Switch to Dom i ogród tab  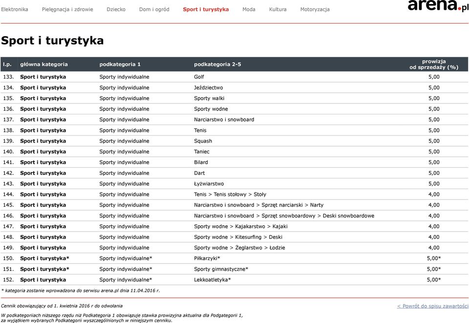154,9
